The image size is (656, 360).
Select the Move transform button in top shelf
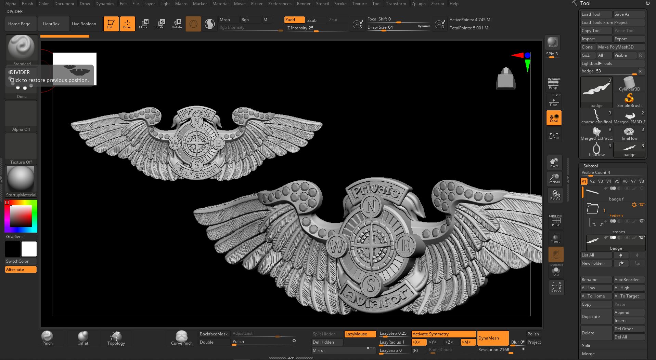143,24
